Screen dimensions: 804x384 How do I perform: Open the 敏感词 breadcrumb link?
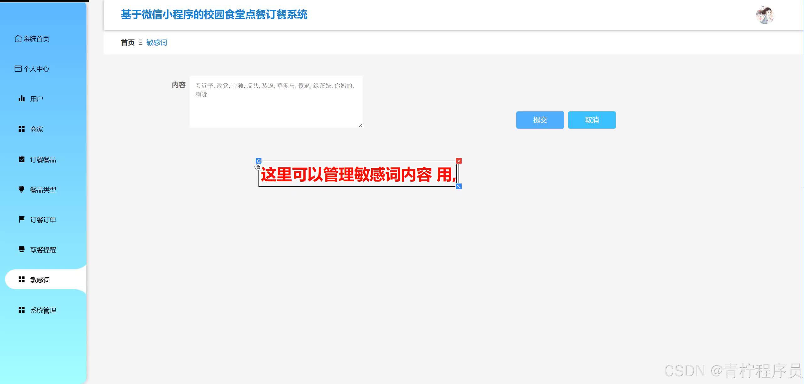coord(157,42)
